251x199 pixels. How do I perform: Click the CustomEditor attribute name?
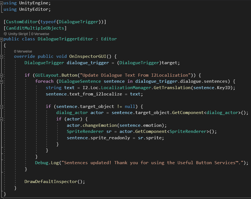click(22, 22)
